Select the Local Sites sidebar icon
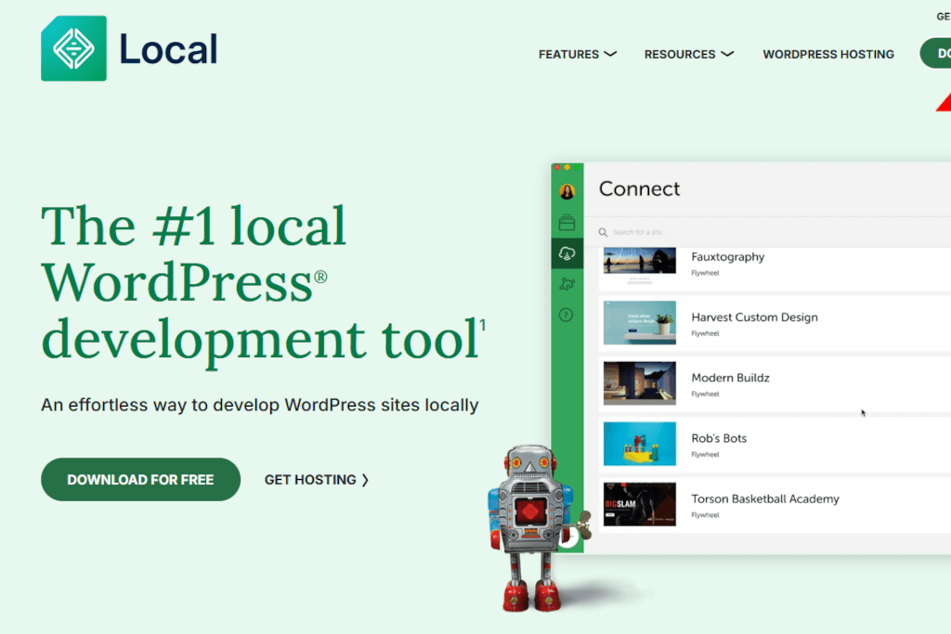 (567, 223)
